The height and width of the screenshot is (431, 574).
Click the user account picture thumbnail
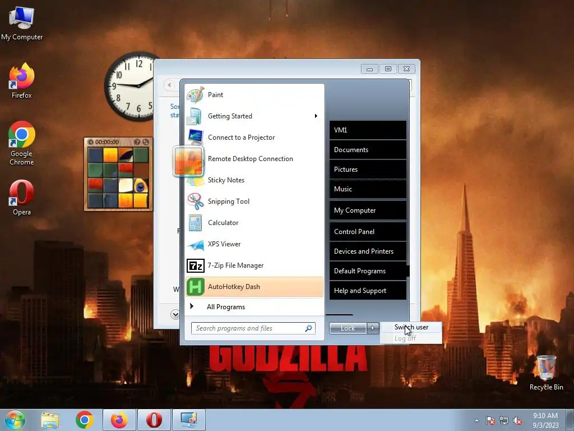tap(188, 161)
